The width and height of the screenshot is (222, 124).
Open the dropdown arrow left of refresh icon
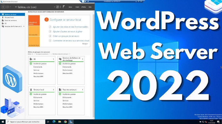click(54, 7)
